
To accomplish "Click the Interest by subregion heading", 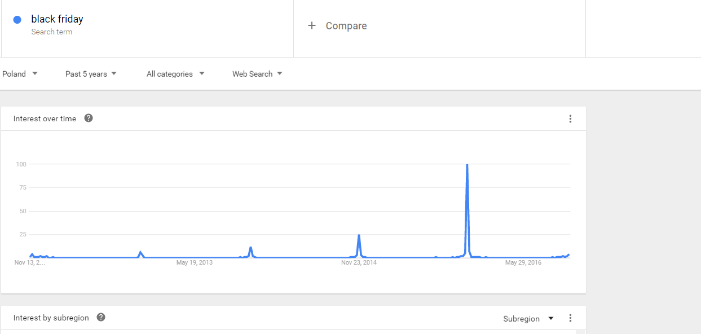I will coord(51,318).
